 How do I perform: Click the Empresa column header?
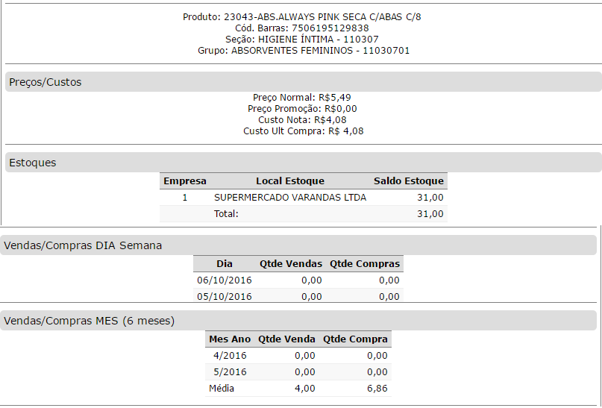tap(185, 181)
